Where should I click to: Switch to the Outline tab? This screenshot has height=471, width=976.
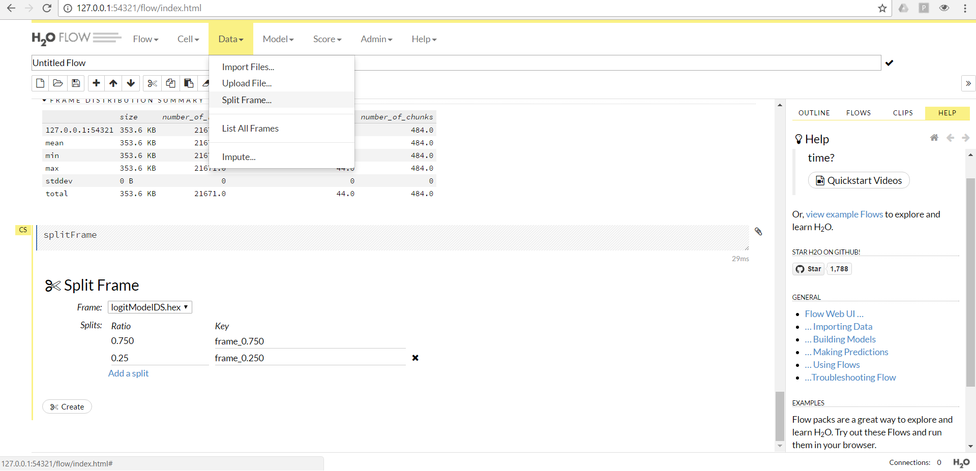coord(814,113)
